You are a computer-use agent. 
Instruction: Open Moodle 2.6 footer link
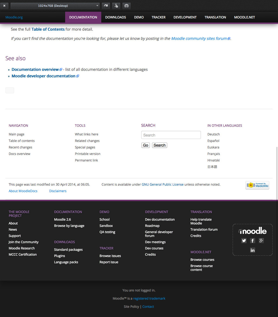(62, 219)
